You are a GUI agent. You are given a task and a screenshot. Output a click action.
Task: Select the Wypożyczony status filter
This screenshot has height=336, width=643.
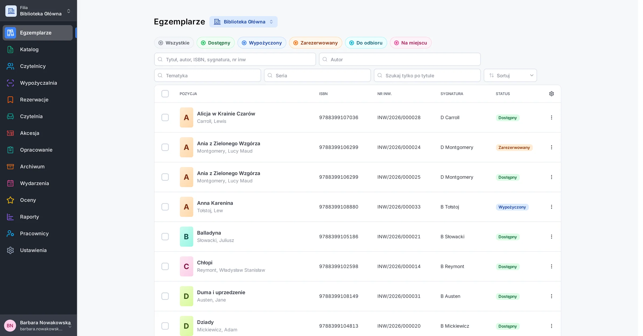click(x=262, y=43)
